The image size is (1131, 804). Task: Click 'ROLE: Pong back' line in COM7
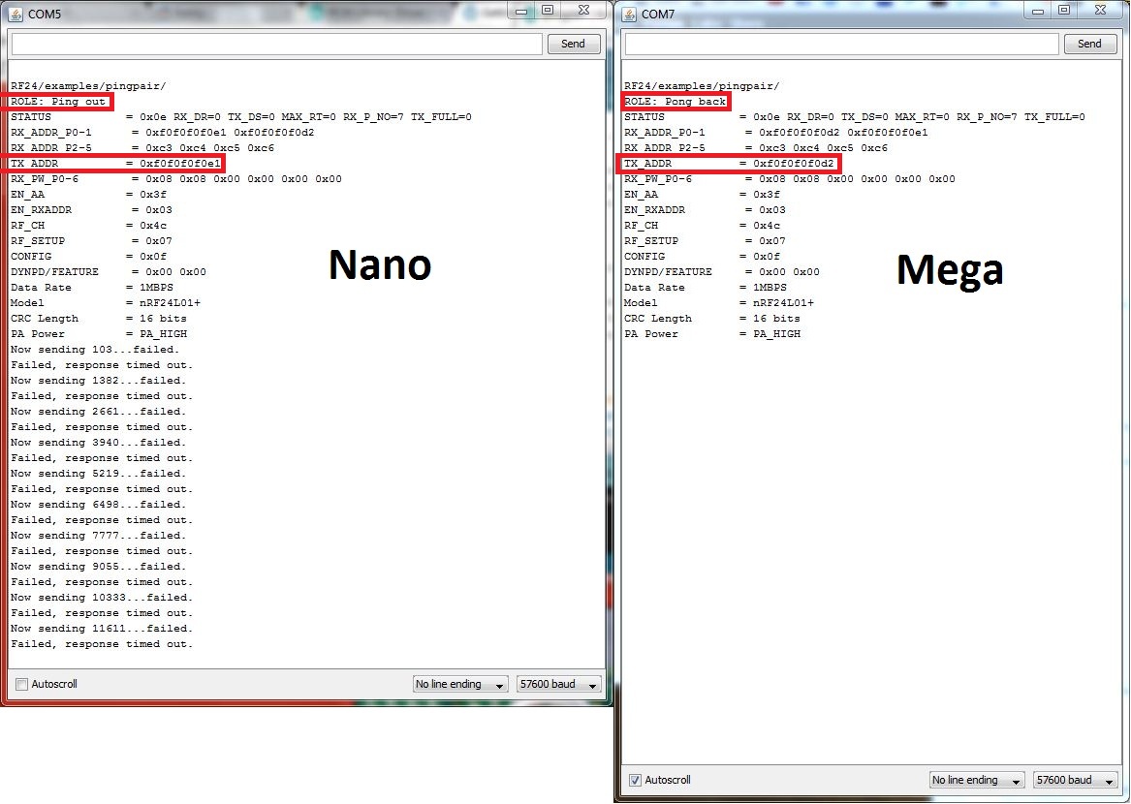coord(675,102)
